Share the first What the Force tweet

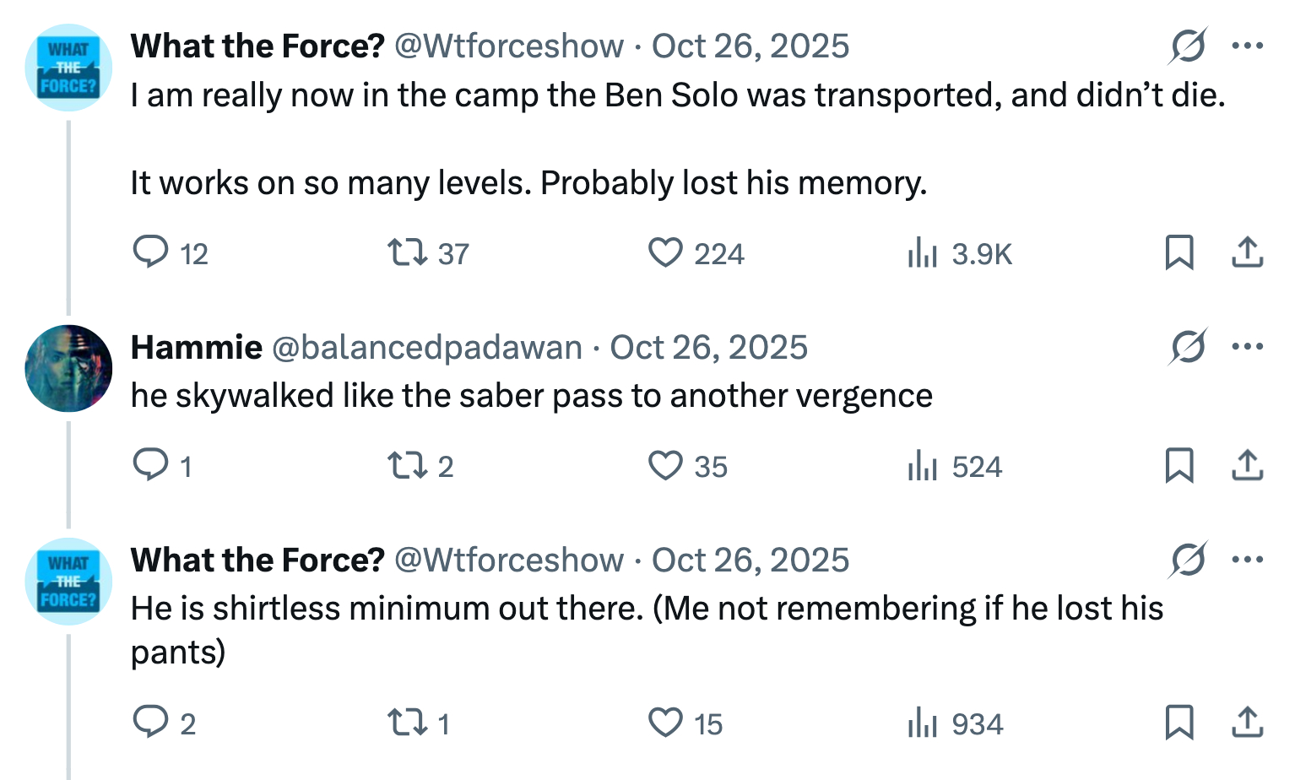click(1247, 252)
